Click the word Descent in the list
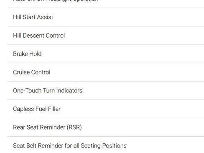Screen dimensions: 204x153 33,36
